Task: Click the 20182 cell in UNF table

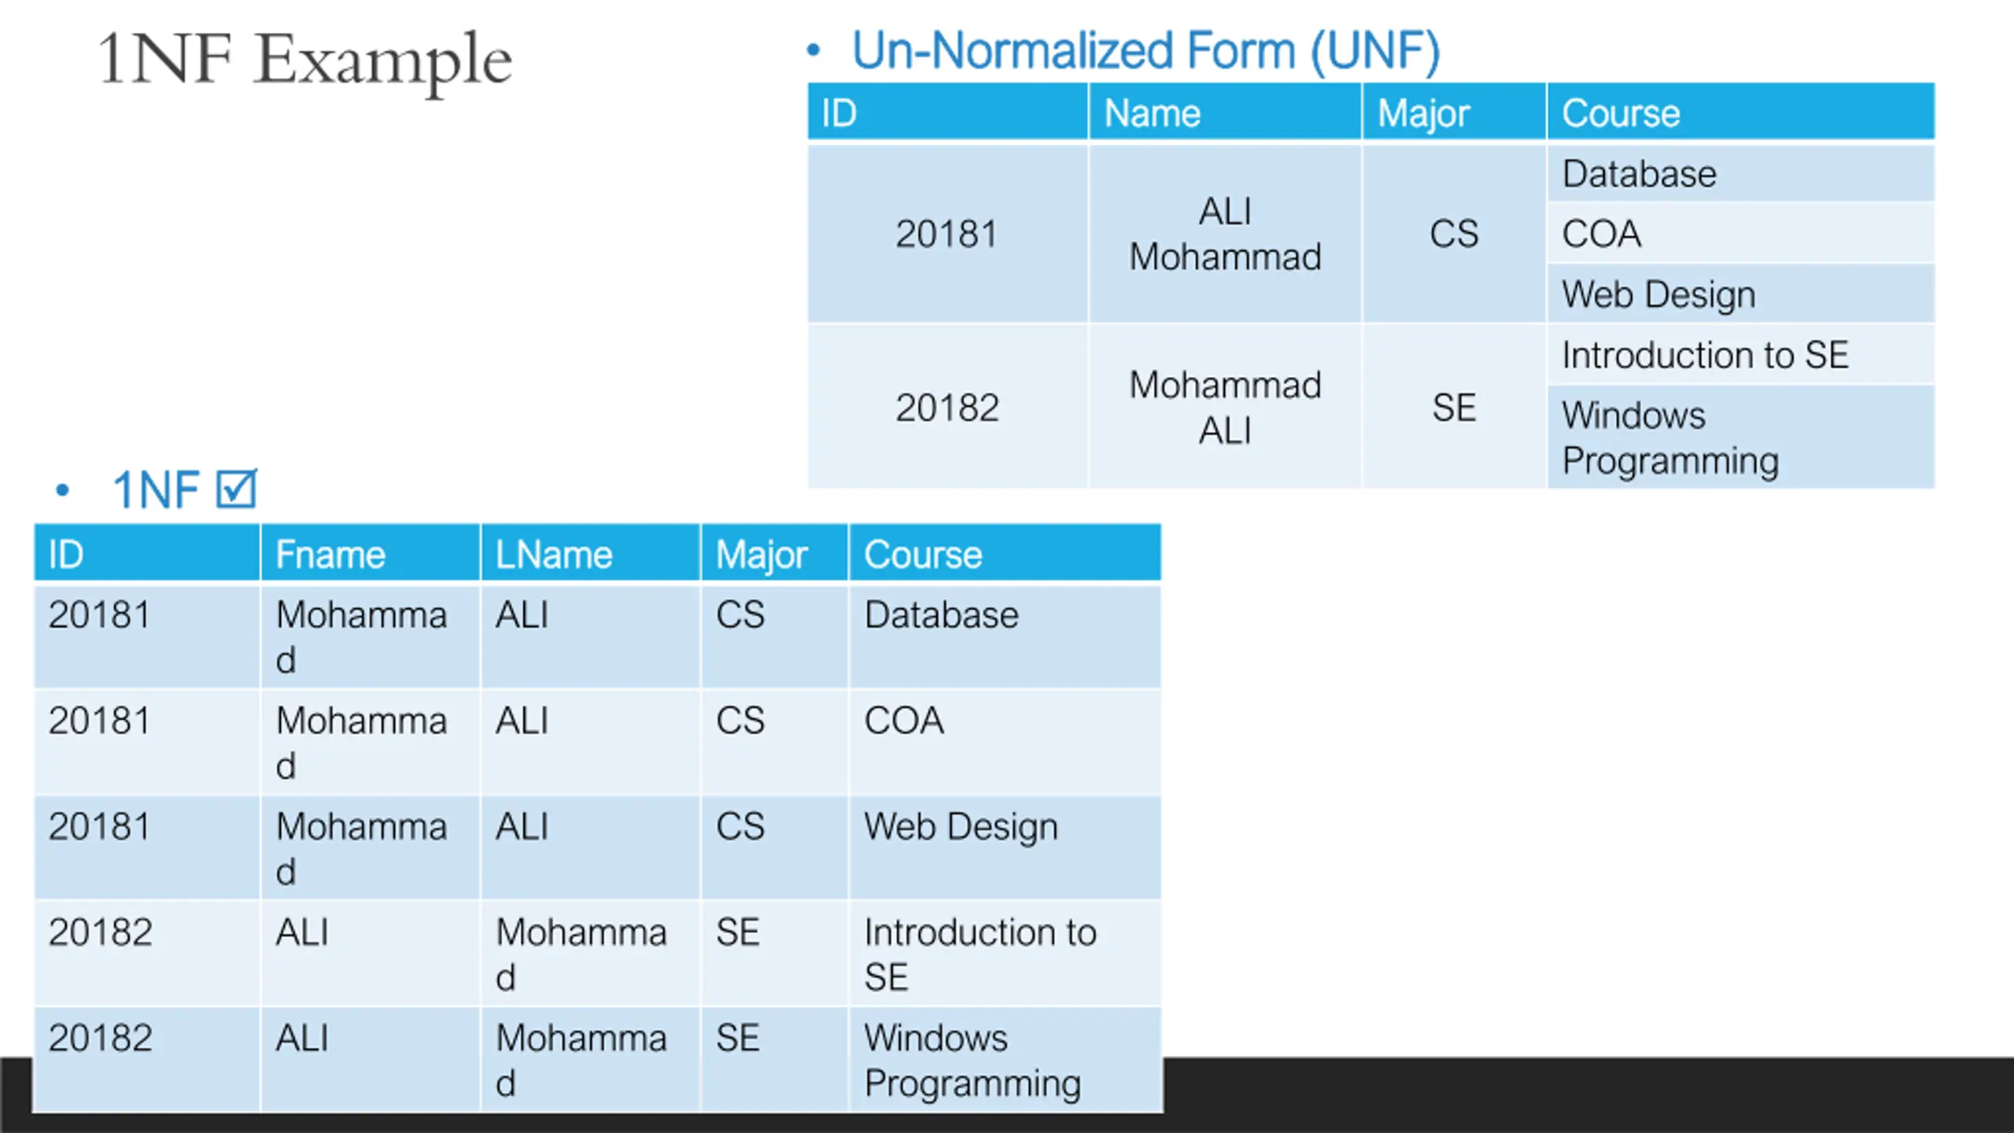Action: pos(947,407)
